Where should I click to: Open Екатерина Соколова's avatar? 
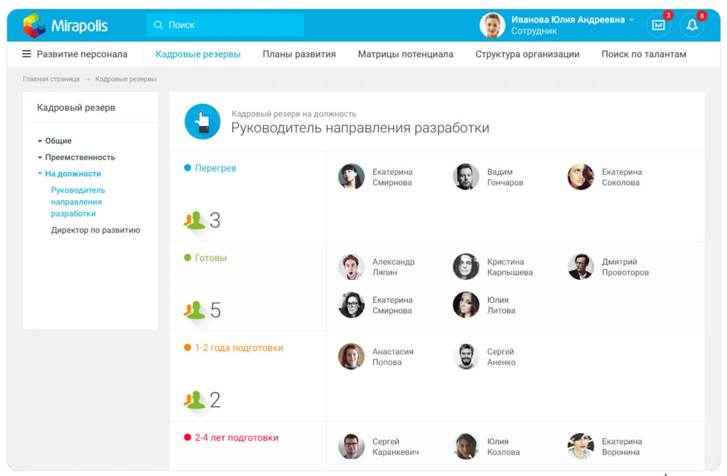click(x=581, y=177)
